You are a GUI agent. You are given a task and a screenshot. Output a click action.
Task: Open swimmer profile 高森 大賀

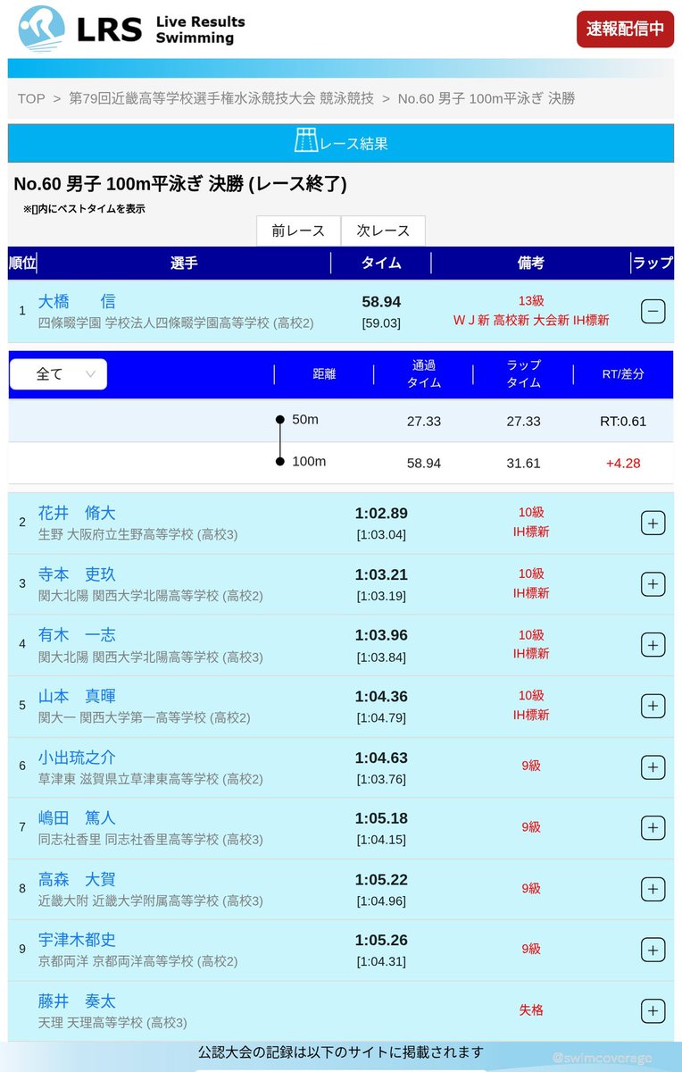click(77, 880)
